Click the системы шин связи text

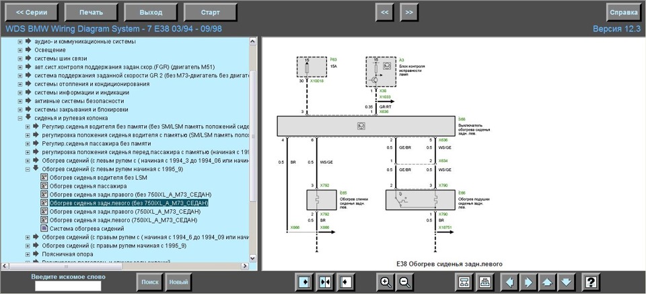61,59
